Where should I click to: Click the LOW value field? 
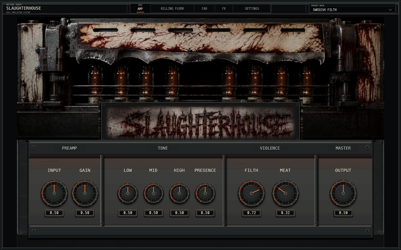[x=128, y=213]
